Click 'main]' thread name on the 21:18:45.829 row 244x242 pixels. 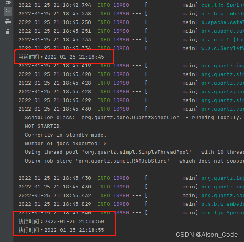190,204
